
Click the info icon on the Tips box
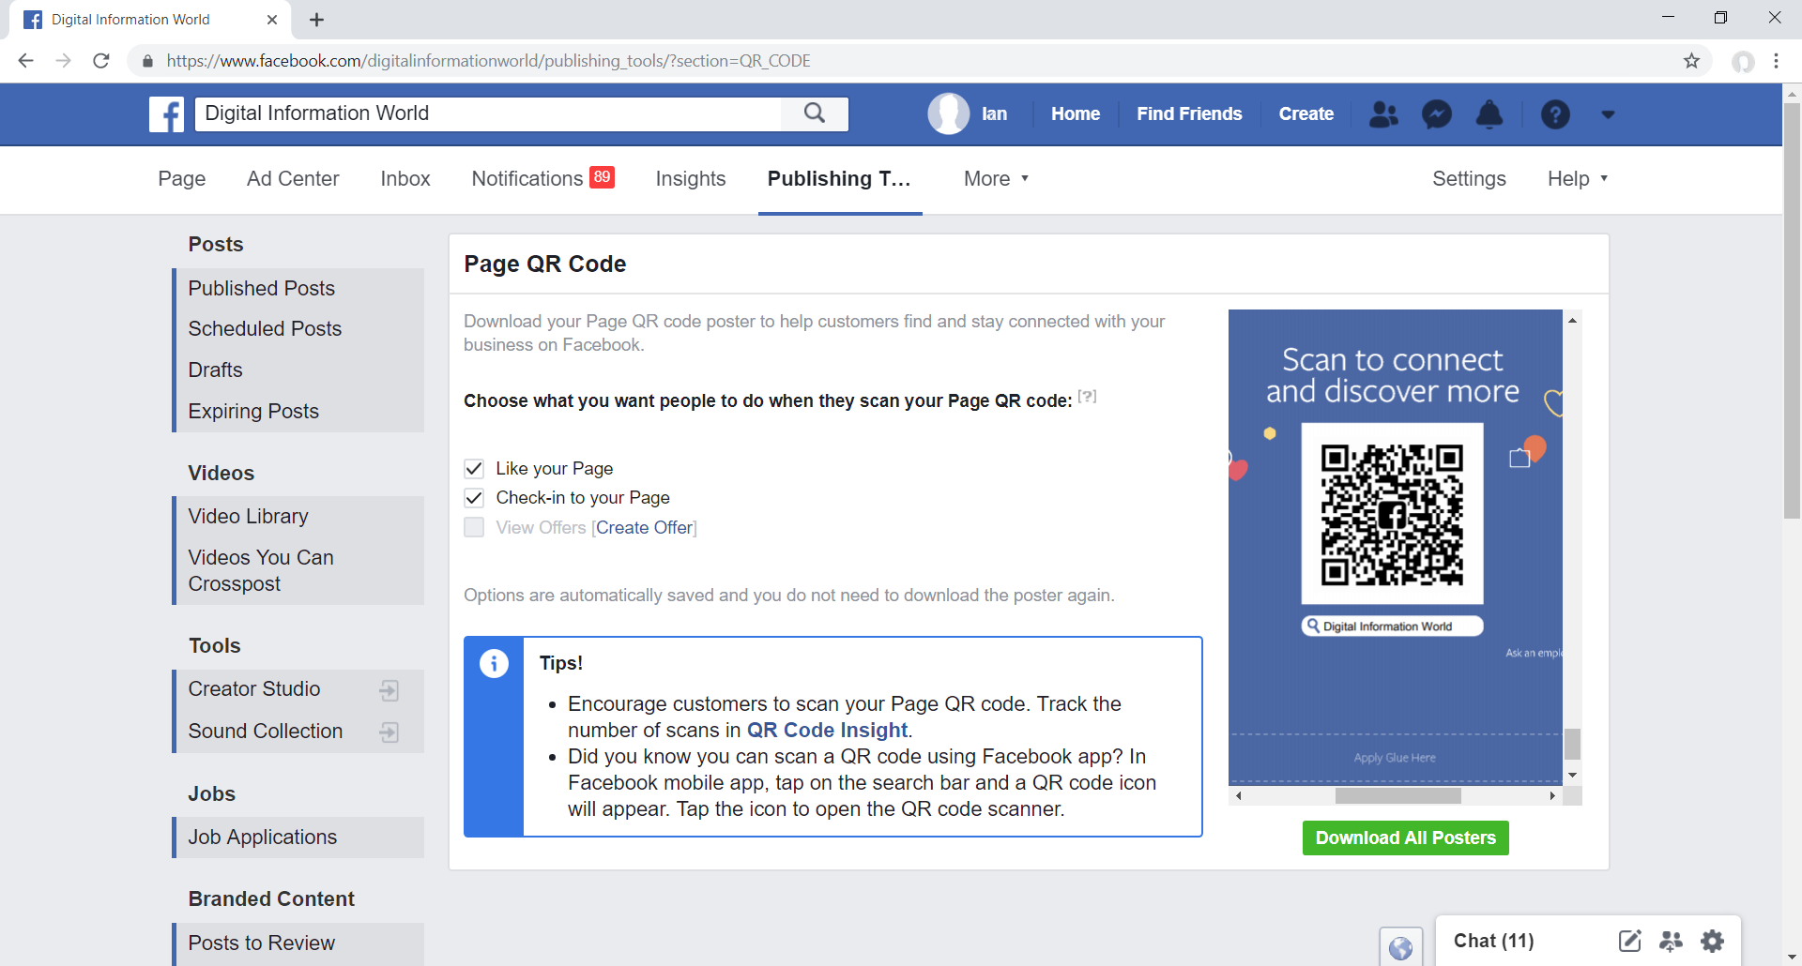point(494,663)
